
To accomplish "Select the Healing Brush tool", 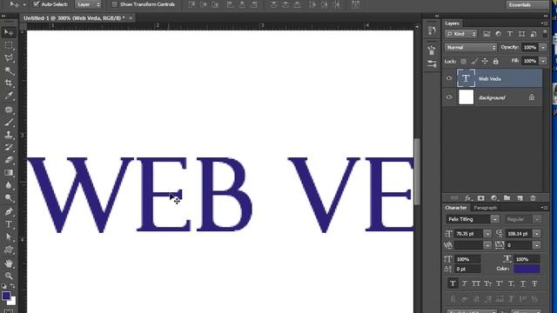I will pyautogui.click(x=9, y=110).
